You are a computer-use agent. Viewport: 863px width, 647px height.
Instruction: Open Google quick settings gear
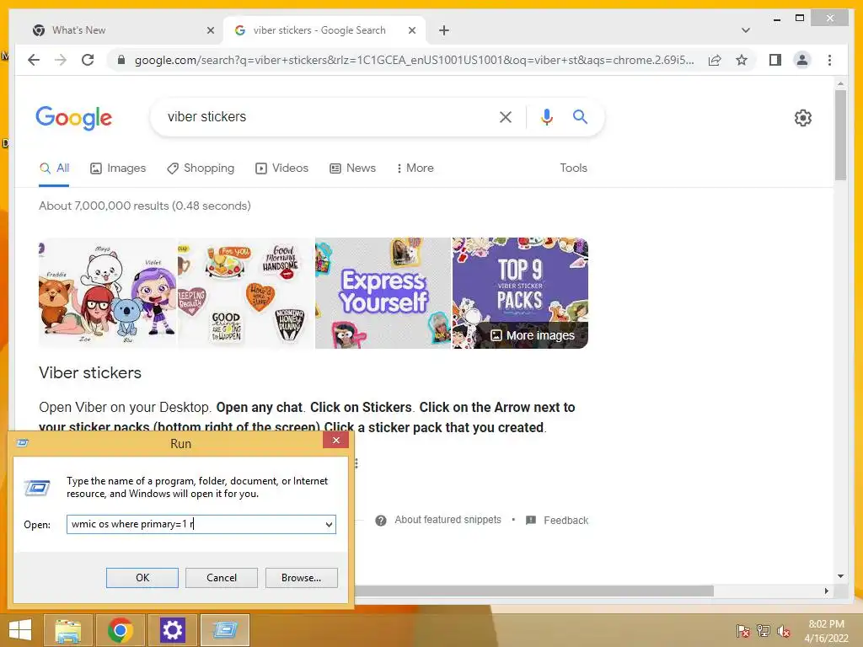click(802, 118)
